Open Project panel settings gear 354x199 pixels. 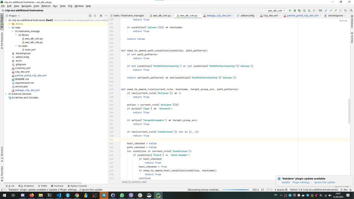tap(101, 16)
